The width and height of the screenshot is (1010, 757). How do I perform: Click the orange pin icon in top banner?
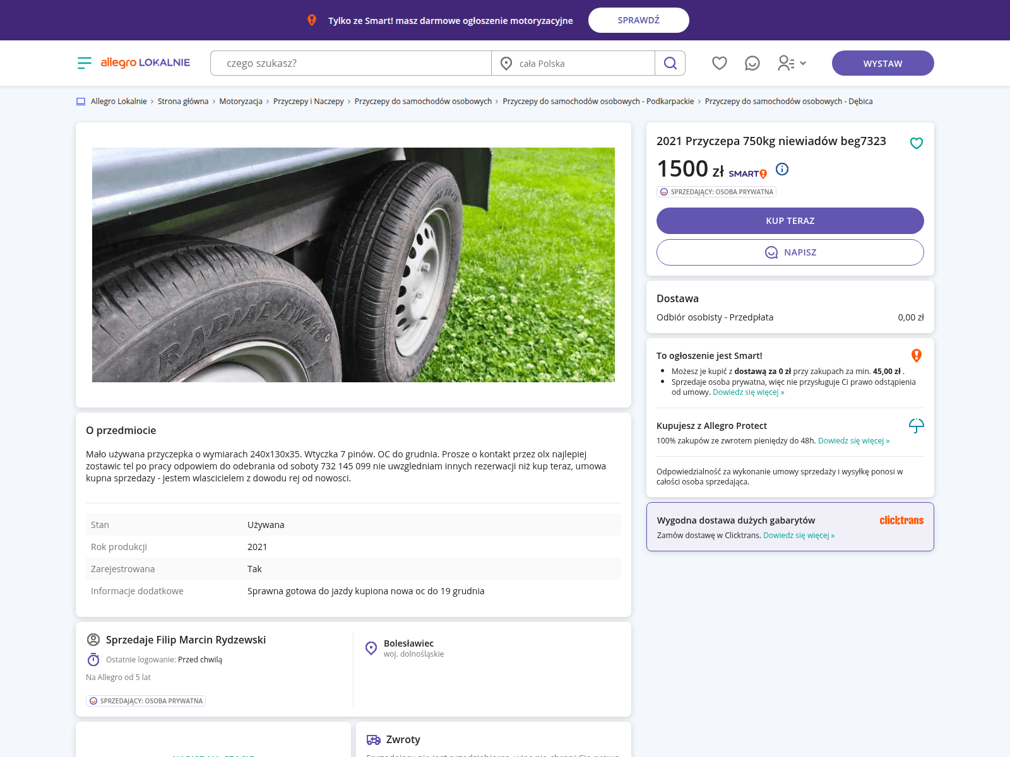click(312, 20)
